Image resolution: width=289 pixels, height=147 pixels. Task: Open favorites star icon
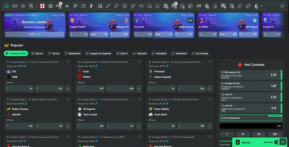pos(23,6)
